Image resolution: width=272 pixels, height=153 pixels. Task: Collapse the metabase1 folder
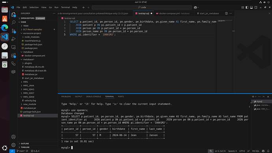click(29, 59)
